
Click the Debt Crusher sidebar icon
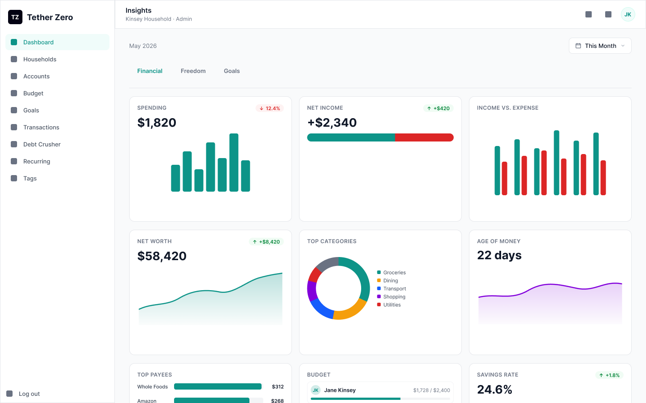pos(14,144)
